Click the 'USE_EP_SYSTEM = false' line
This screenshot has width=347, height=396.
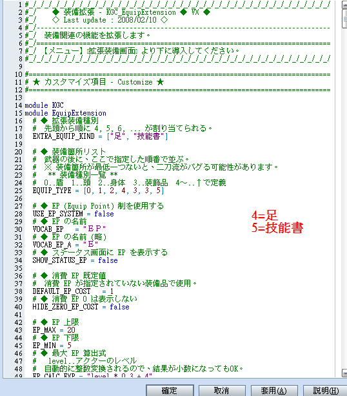point(73,214)
